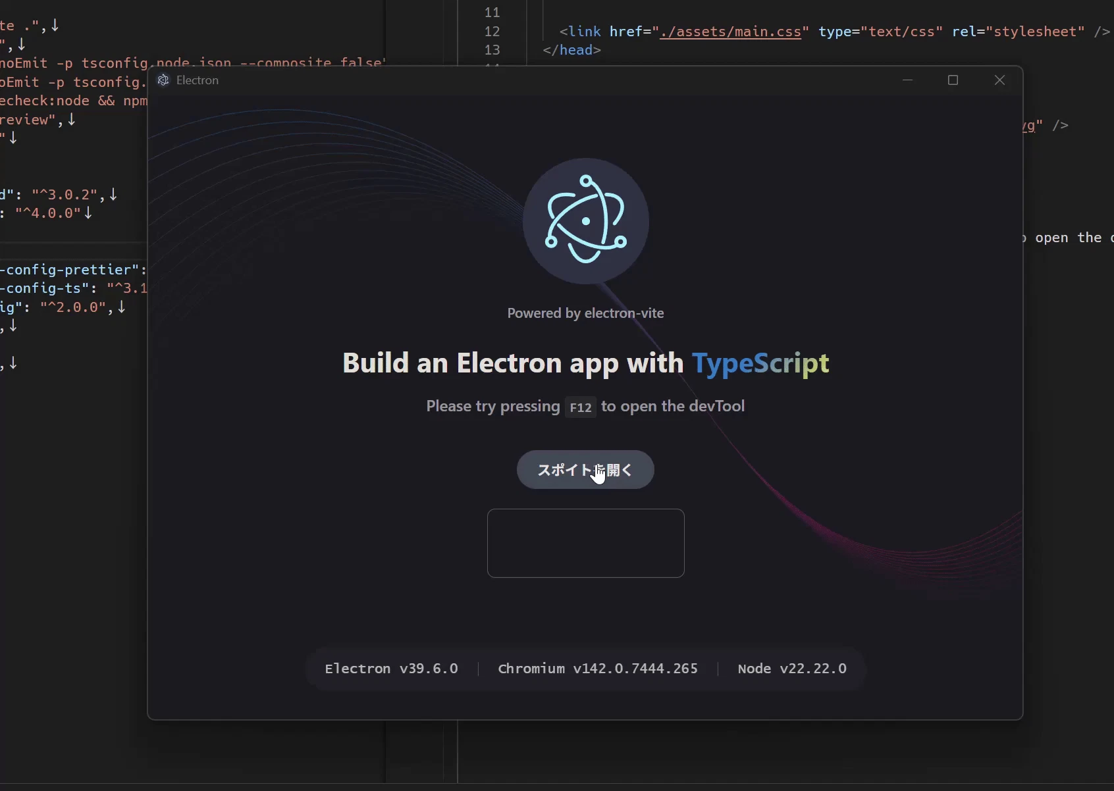Click the "^2.0.0" version string in the editor

[x=73, y=307]
